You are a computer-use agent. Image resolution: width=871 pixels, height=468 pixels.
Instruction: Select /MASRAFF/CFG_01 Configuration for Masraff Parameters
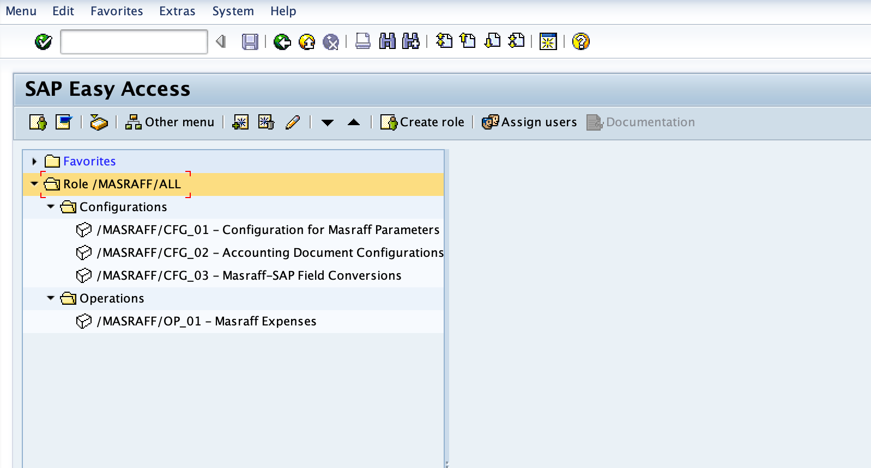[268, 230]
